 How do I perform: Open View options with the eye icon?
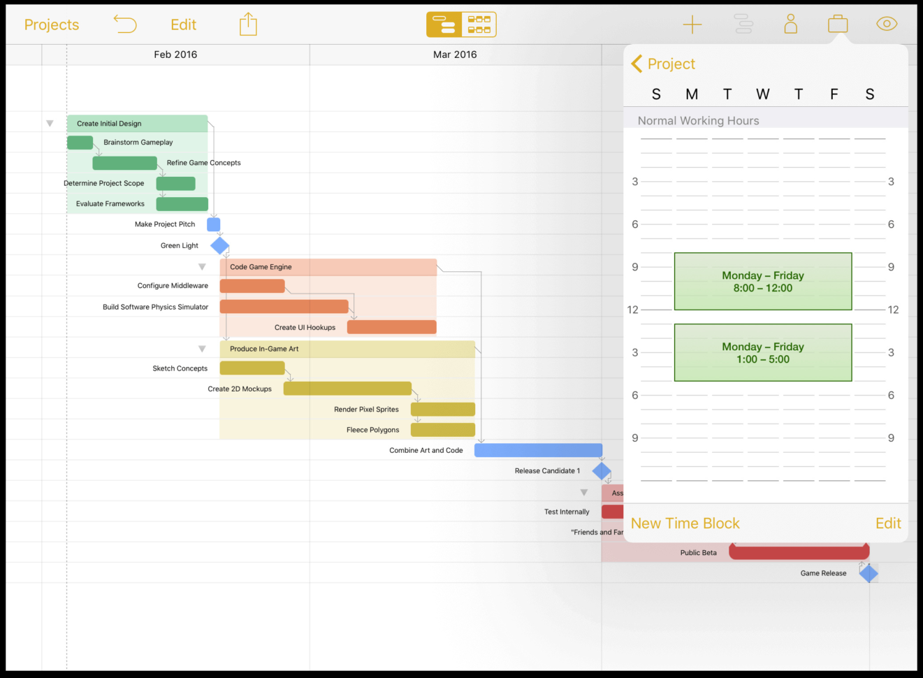[886, 23]
